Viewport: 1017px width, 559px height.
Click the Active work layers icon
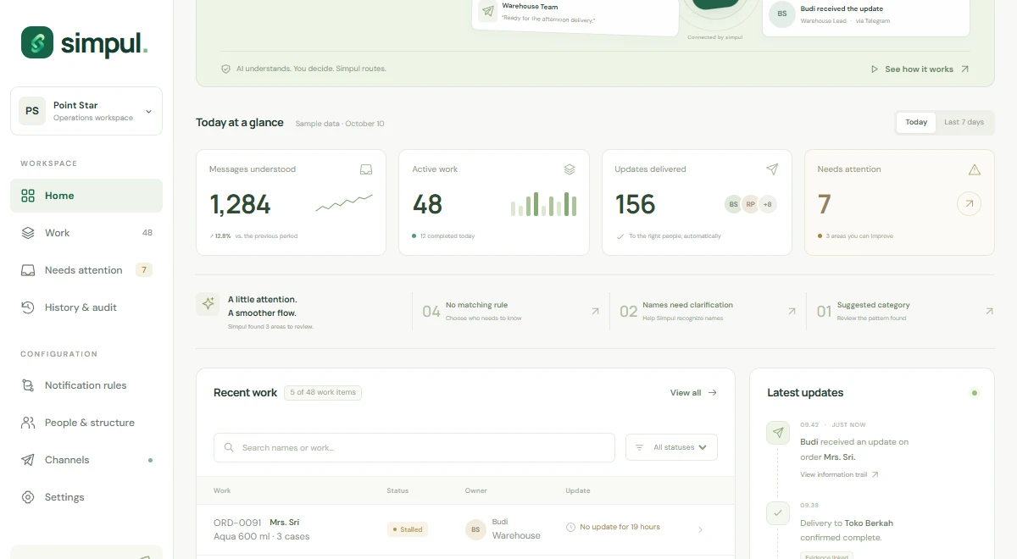pyautogui.click(x=570, y=169)
